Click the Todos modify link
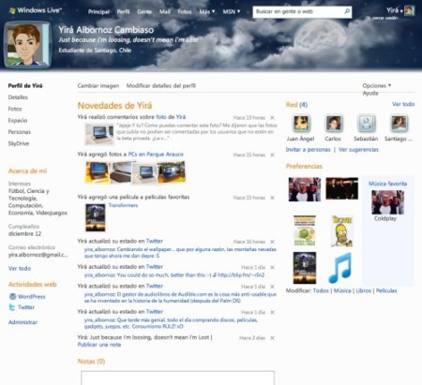 coord(321,290)
